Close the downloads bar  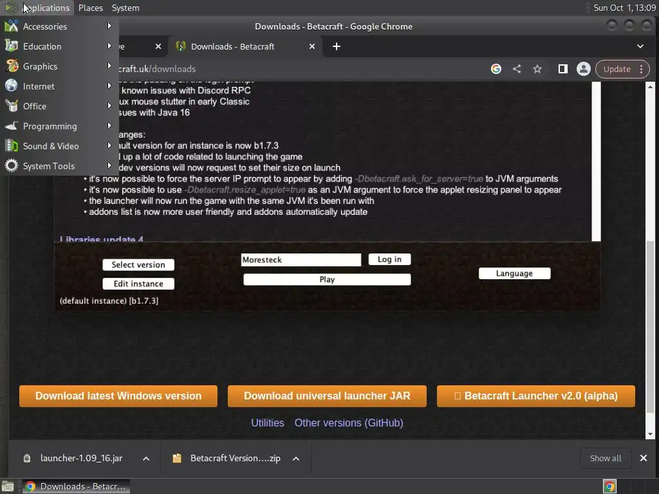[x=644, y=458]
